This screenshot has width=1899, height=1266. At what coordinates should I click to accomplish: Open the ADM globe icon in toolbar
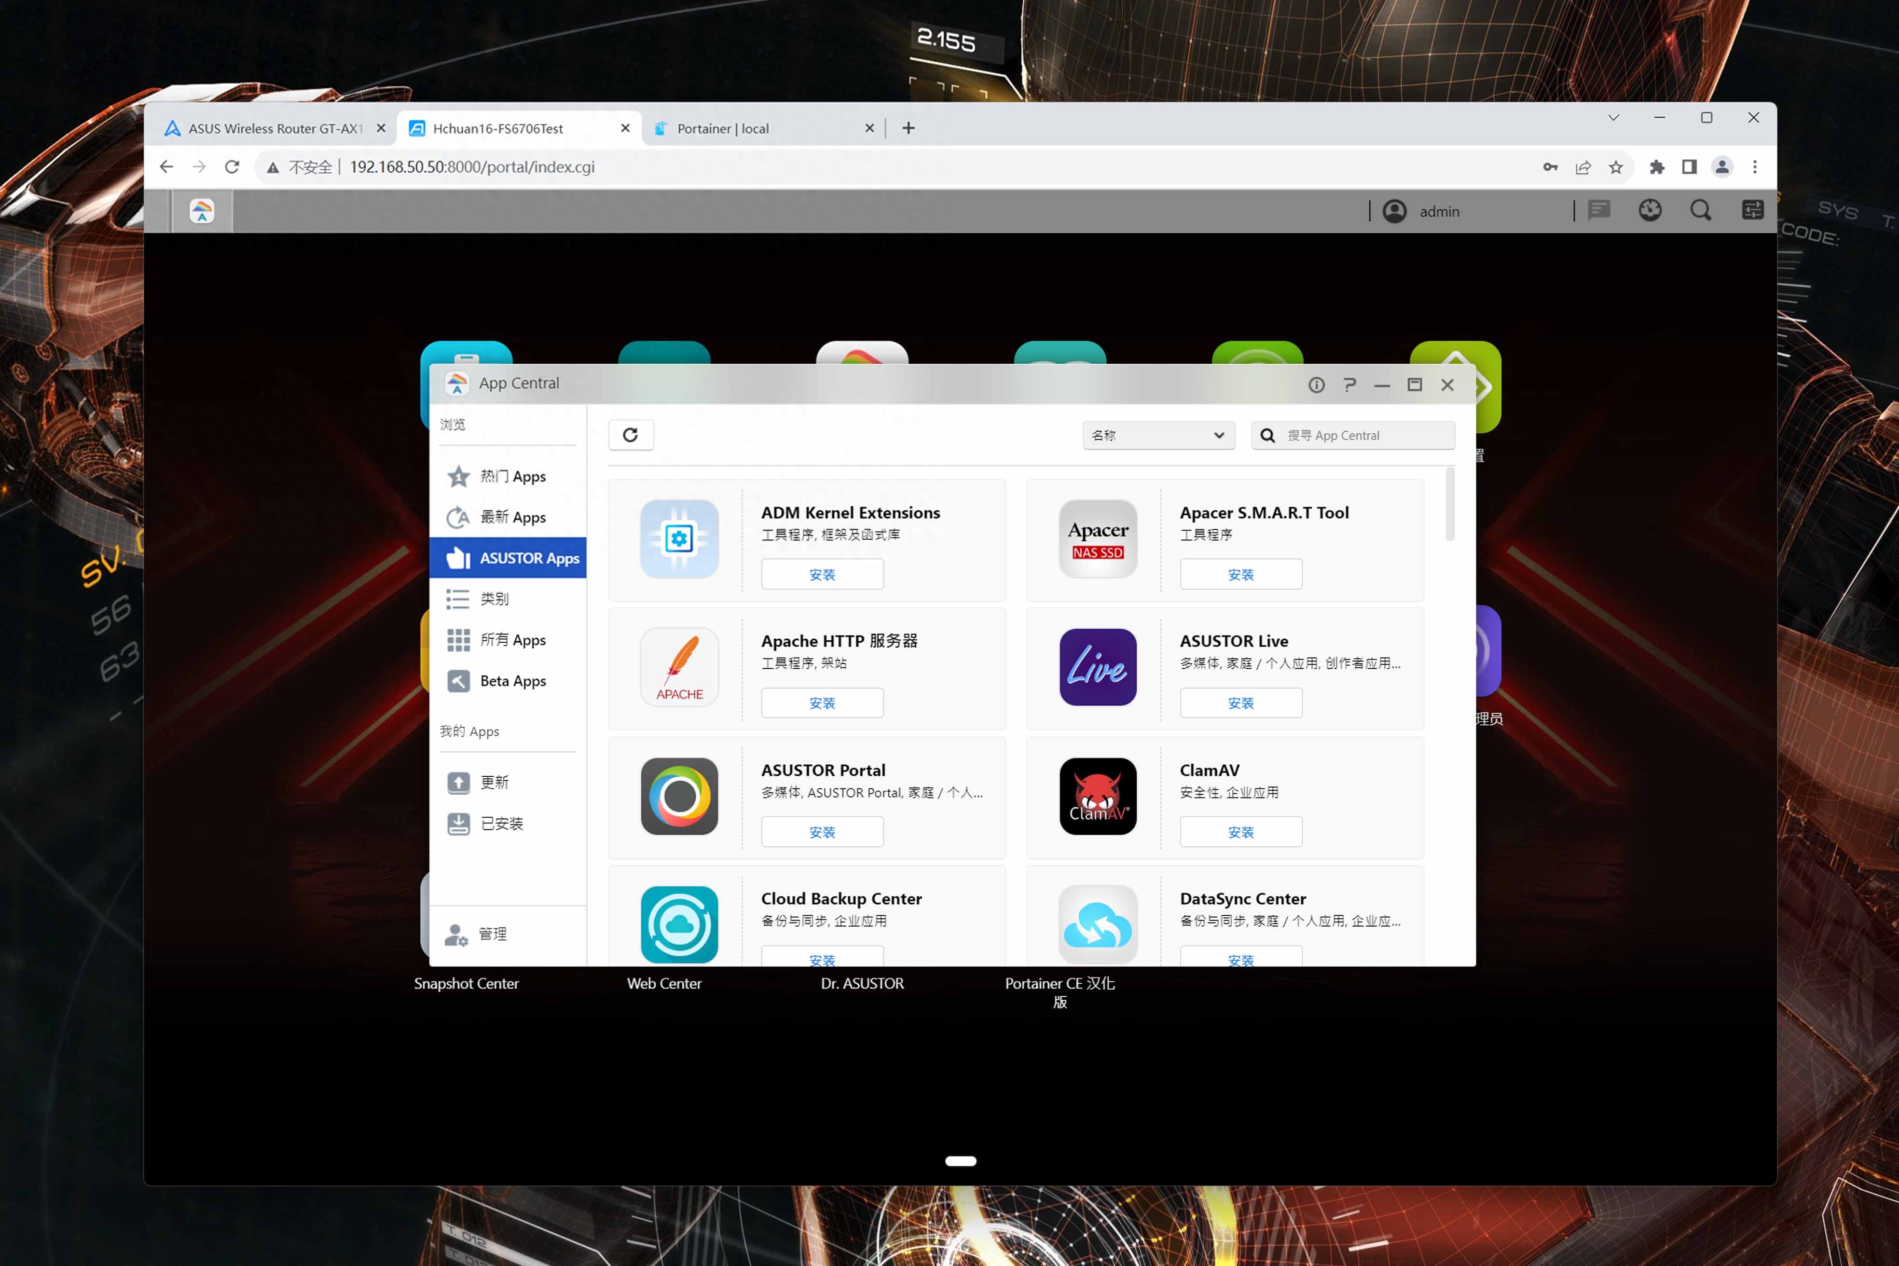click(x=1651, y=211)
